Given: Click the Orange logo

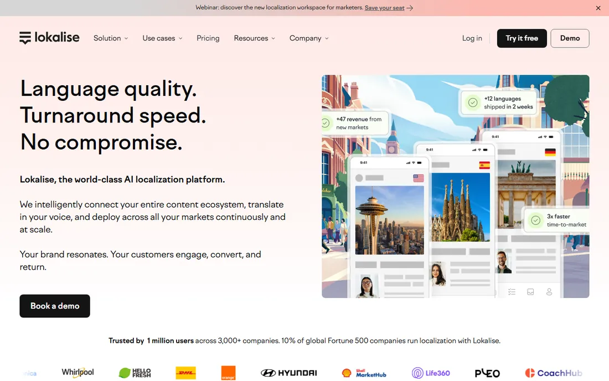Looking at the screenshot, I should point(228,373).
